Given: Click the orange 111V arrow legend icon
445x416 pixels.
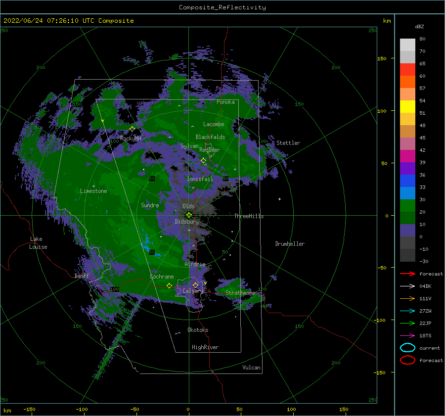Looking at the screenshot, I should point(407,298).
